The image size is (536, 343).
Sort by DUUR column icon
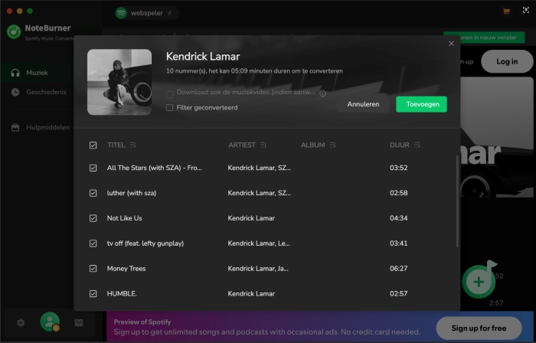[417, 145]
